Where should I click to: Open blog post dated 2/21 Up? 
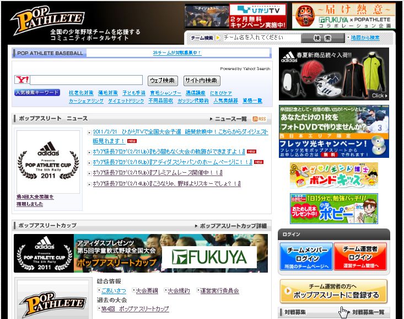click(169, 152)
